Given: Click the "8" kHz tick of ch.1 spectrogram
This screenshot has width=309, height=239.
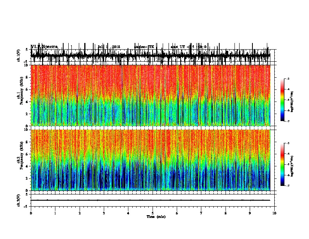Looking at the screenshot, I should coord(27,77).
